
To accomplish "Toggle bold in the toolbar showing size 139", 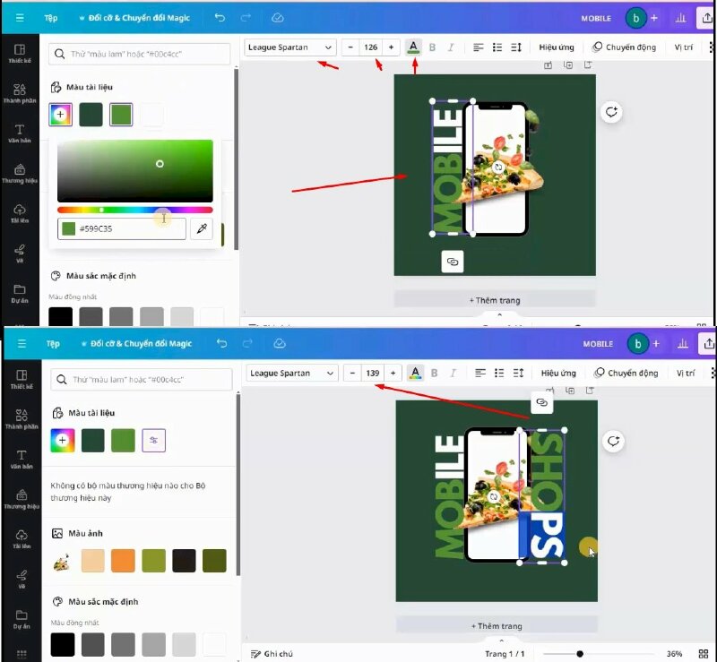I will [x=435, y=373].
